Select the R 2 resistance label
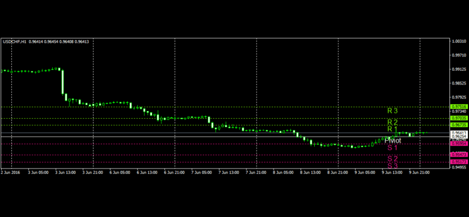469x217 pixels. coord(392,122)
